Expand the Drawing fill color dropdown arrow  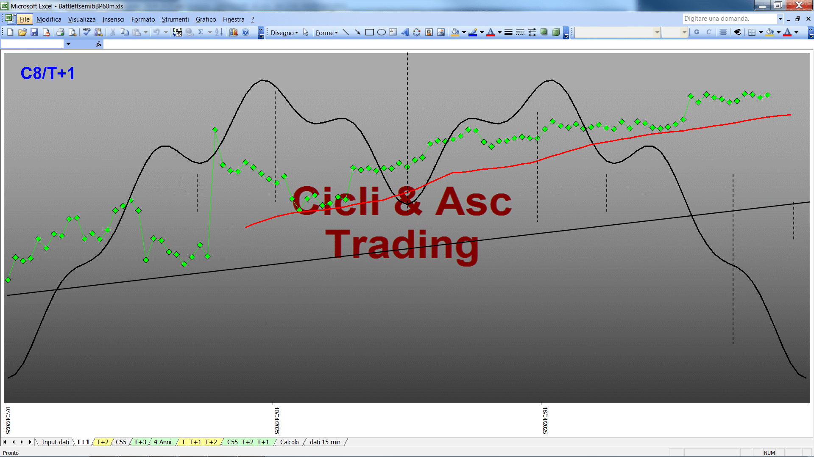click(x=464, y=32)
